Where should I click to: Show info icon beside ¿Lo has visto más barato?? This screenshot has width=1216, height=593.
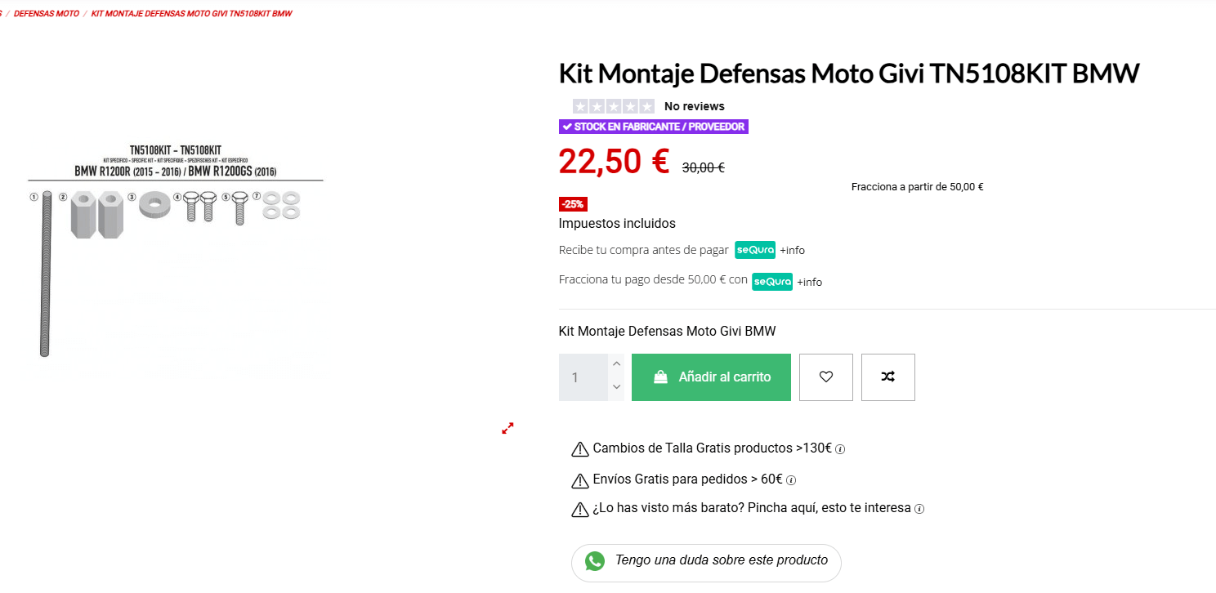919,509
